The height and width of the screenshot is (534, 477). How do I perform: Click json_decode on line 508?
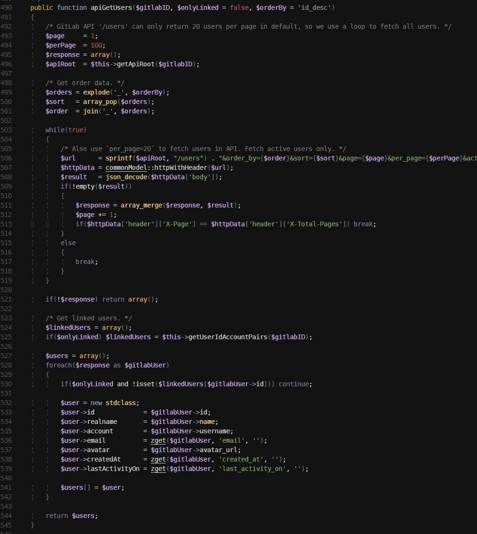pyautogui.click(x=126, y=177)
